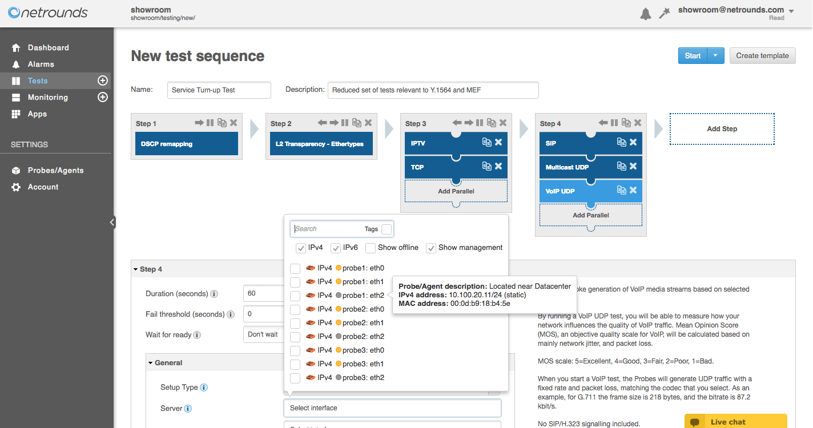Click the plus icon beside Monitoring
The image size is (813, 428).
click(103, 97)
